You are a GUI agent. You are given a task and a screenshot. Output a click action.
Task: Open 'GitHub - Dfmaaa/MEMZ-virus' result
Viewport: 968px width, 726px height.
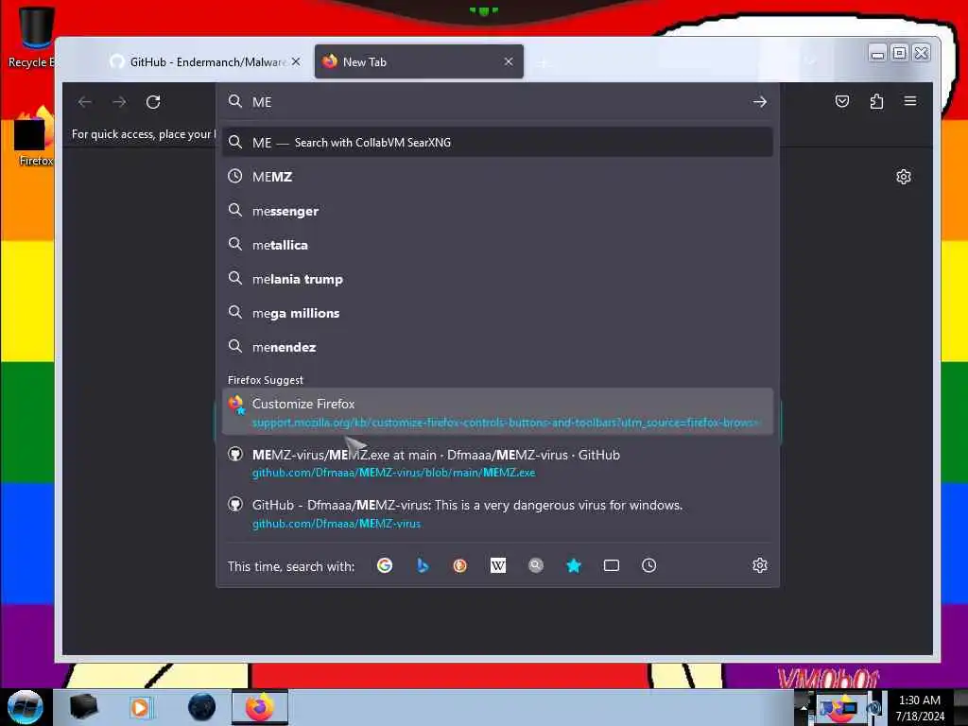click(497, 513)
